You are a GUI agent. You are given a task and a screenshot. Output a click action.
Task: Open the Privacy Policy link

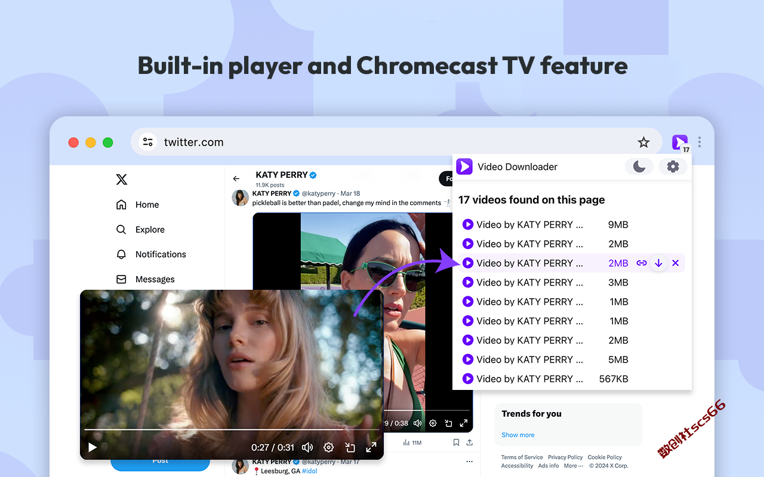(x=565, y=457)
